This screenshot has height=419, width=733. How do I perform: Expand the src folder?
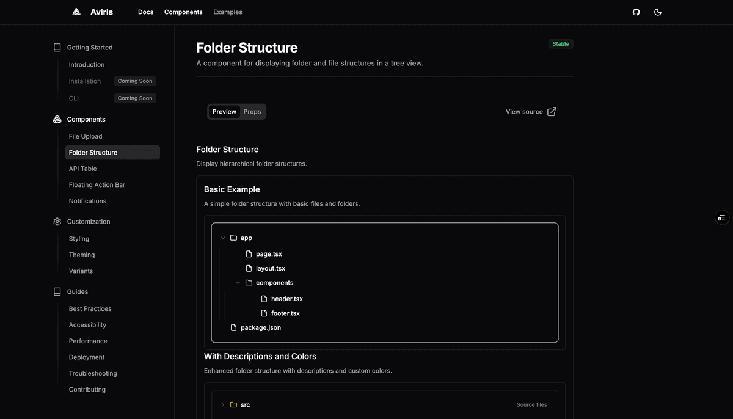pos(222,404)
